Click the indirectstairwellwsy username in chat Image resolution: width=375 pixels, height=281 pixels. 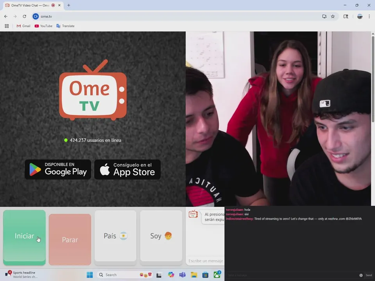[239, 219]
